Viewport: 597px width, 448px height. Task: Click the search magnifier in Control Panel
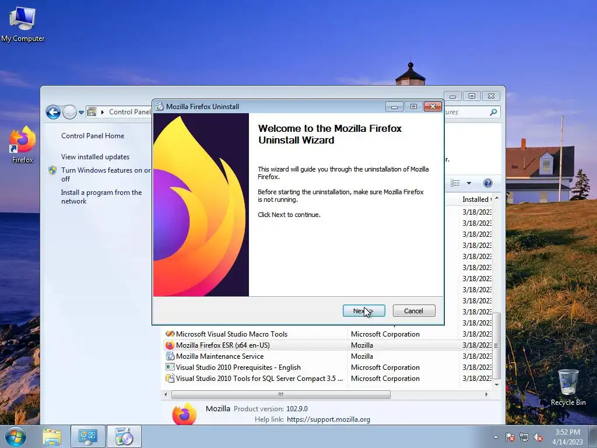493,112
